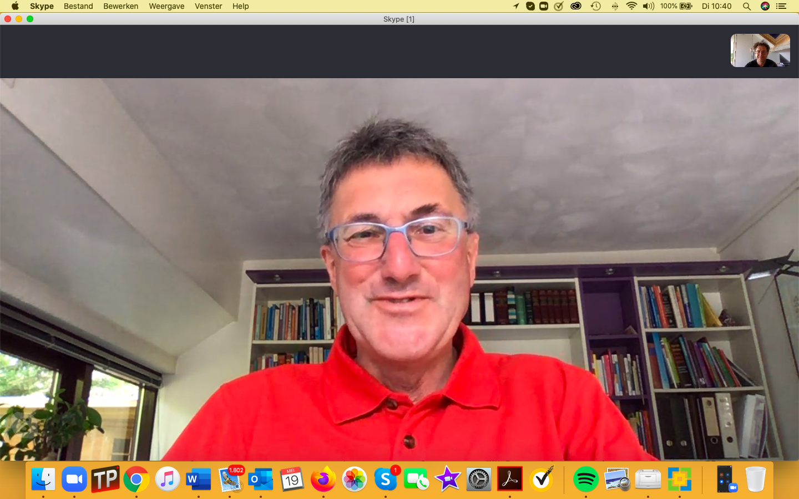Open Outlook from the dock

[261, 479]
